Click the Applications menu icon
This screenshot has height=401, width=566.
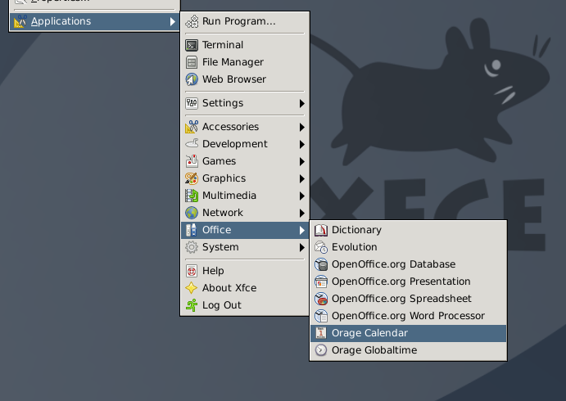[x=20, y=21]
